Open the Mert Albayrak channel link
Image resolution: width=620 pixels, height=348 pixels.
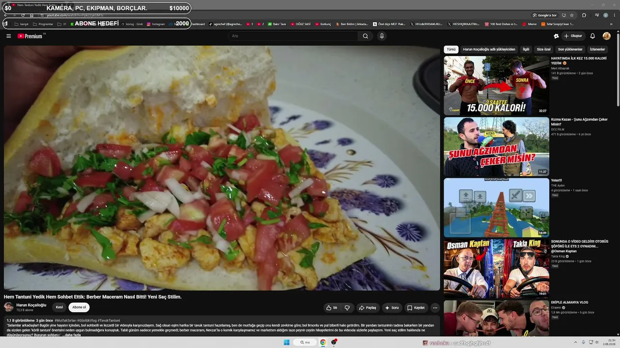(560, 68)
